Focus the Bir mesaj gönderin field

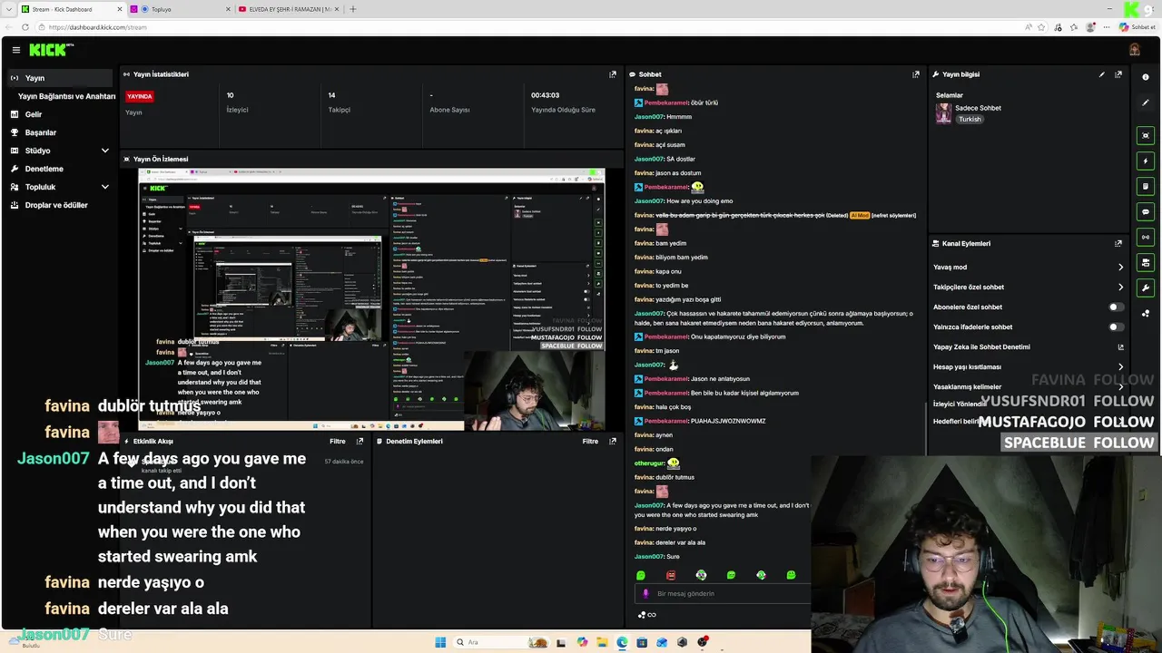click(x=723, y=593)
